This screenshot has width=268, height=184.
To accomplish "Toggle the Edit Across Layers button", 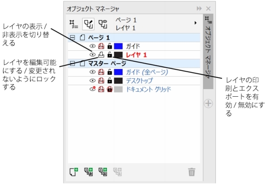I will click(x=88, y=22).
